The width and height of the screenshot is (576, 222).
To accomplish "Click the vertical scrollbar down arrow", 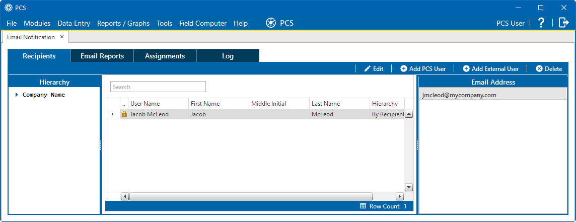I will [409, 187].
